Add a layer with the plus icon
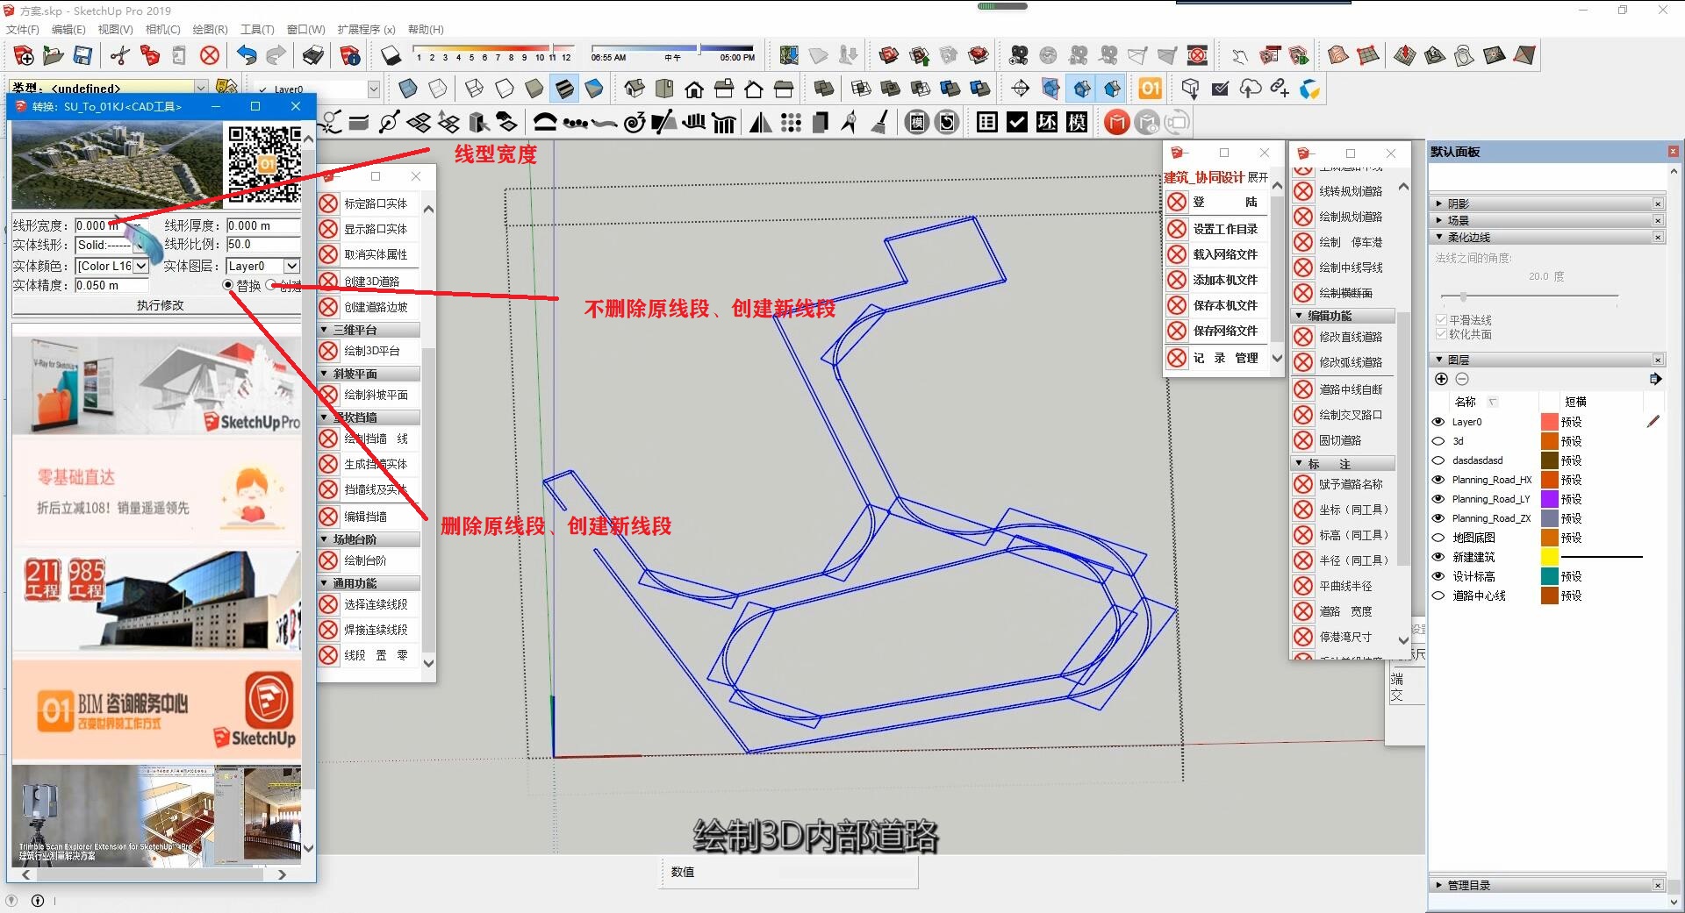Image resolution: width=1685 pixels, height=913 pixels. click(1441, 379)
